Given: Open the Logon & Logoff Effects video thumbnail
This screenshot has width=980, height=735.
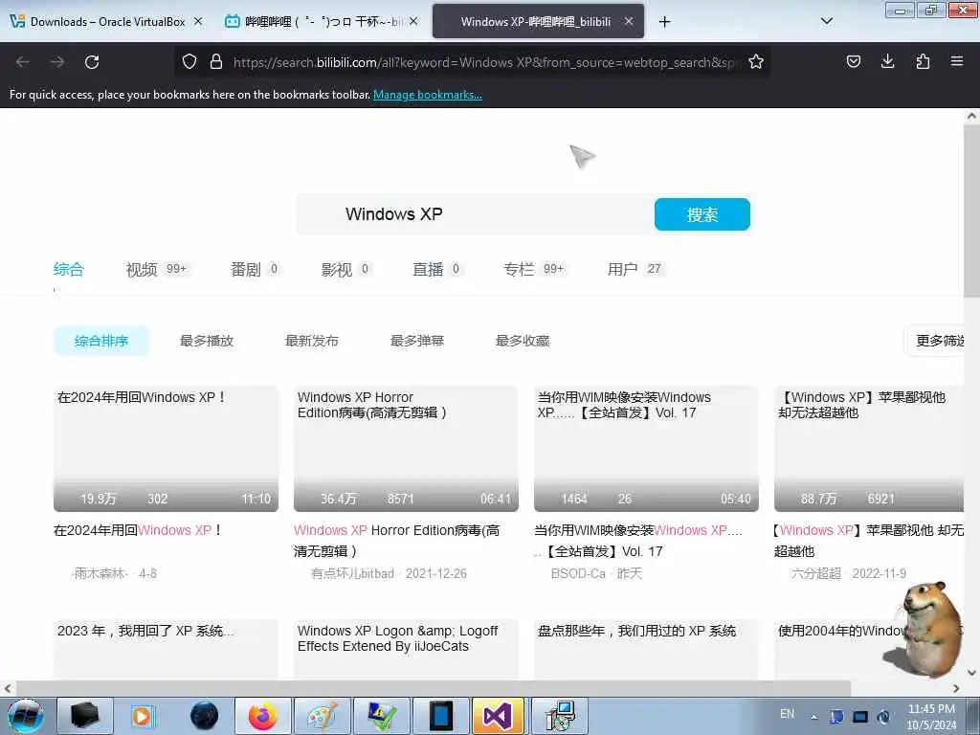Looking at the screenshot, I should [406, 650].
